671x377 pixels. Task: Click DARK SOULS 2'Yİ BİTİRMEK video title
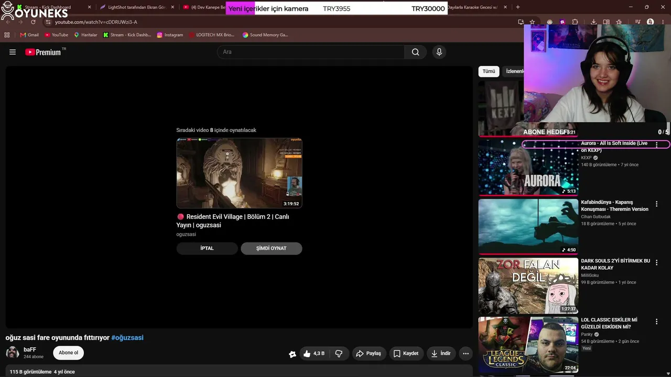click(x=615, y=264)
